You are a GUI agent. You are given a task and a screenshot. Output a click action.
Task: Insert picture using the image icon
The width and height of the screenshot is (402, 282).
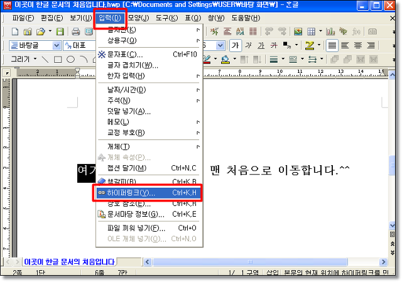[298, 31]
